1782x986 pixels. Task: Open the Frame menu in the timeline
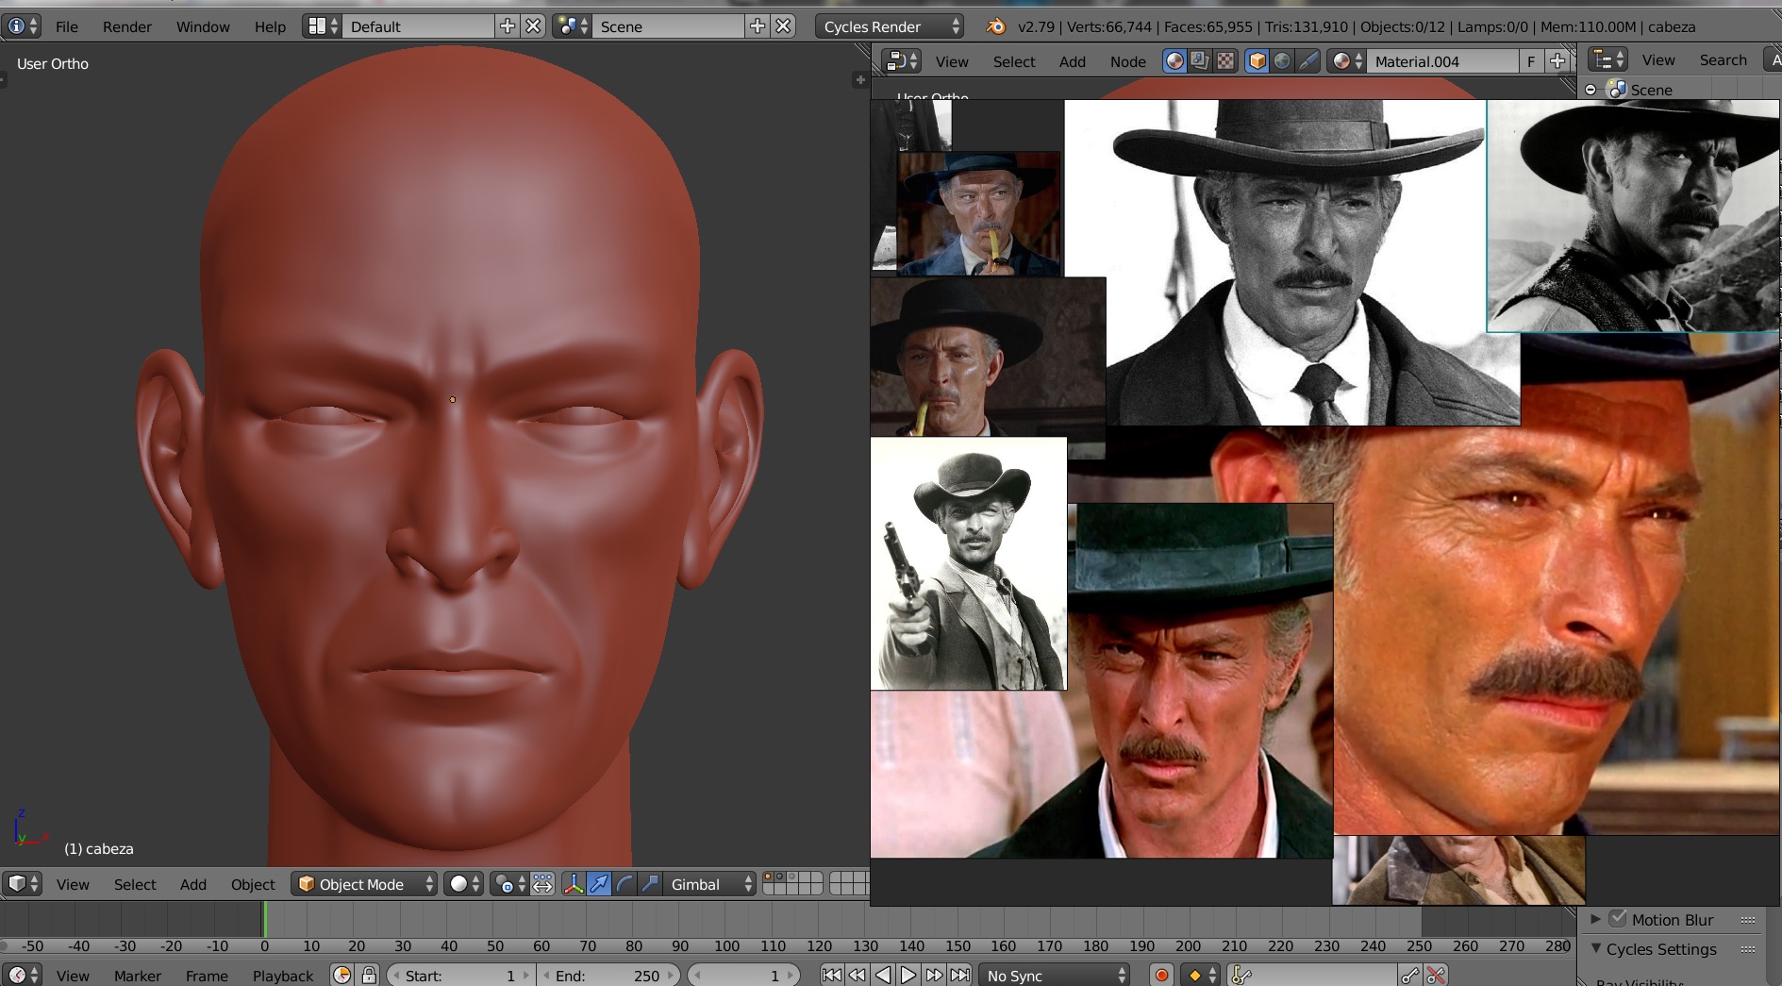(x=207, y=976)
